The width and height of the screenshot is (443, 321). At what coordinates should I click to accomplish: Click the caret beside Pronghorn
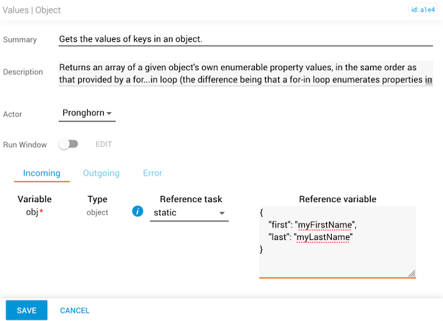point(109,113)
